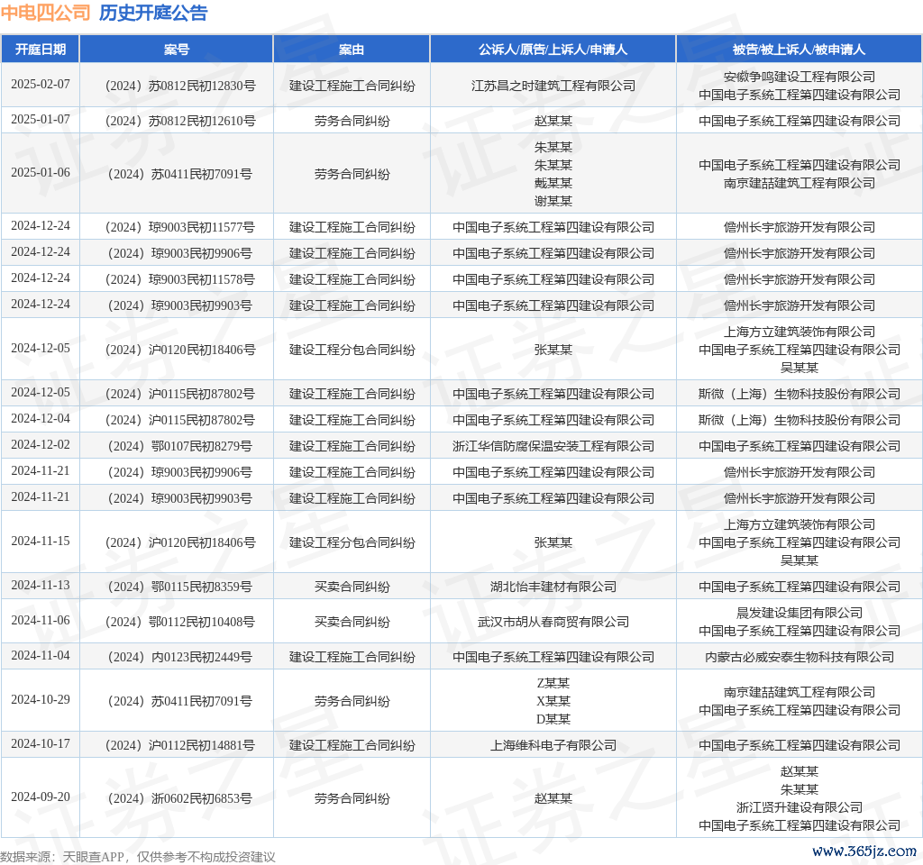Click plaintiff 赵某某 in the 2025-01-07 row
Image resolution: width=923 pixels, height=865 pixels.
click(553, 122)
